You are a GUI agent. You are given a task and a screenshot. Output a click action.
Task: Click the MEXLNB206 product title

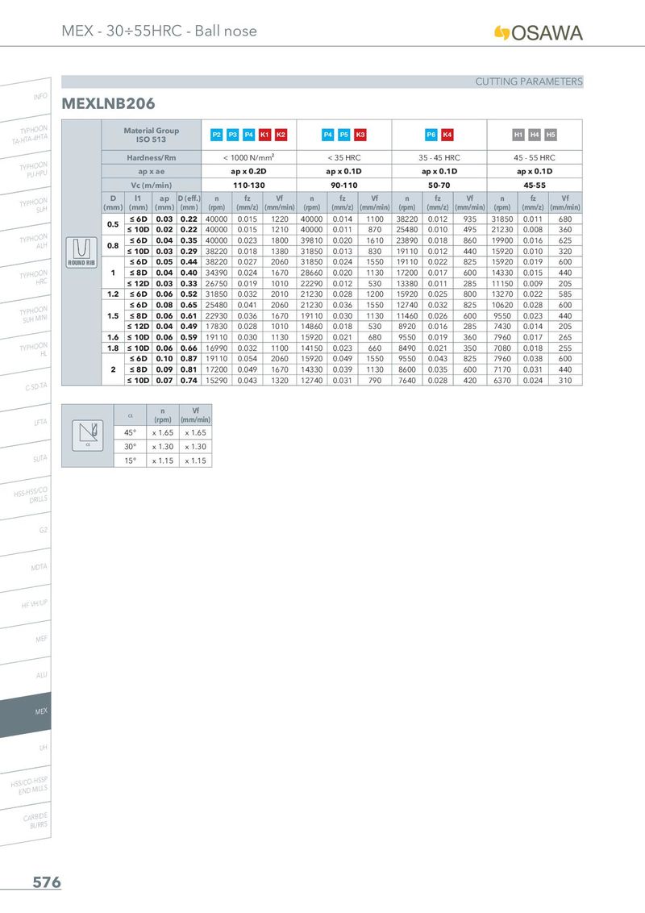108,104
